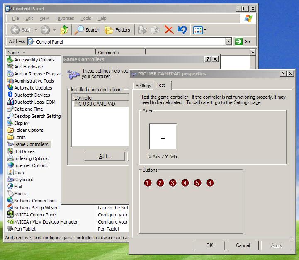
Task: Select the Java icon
Action: tap(10, 173)
